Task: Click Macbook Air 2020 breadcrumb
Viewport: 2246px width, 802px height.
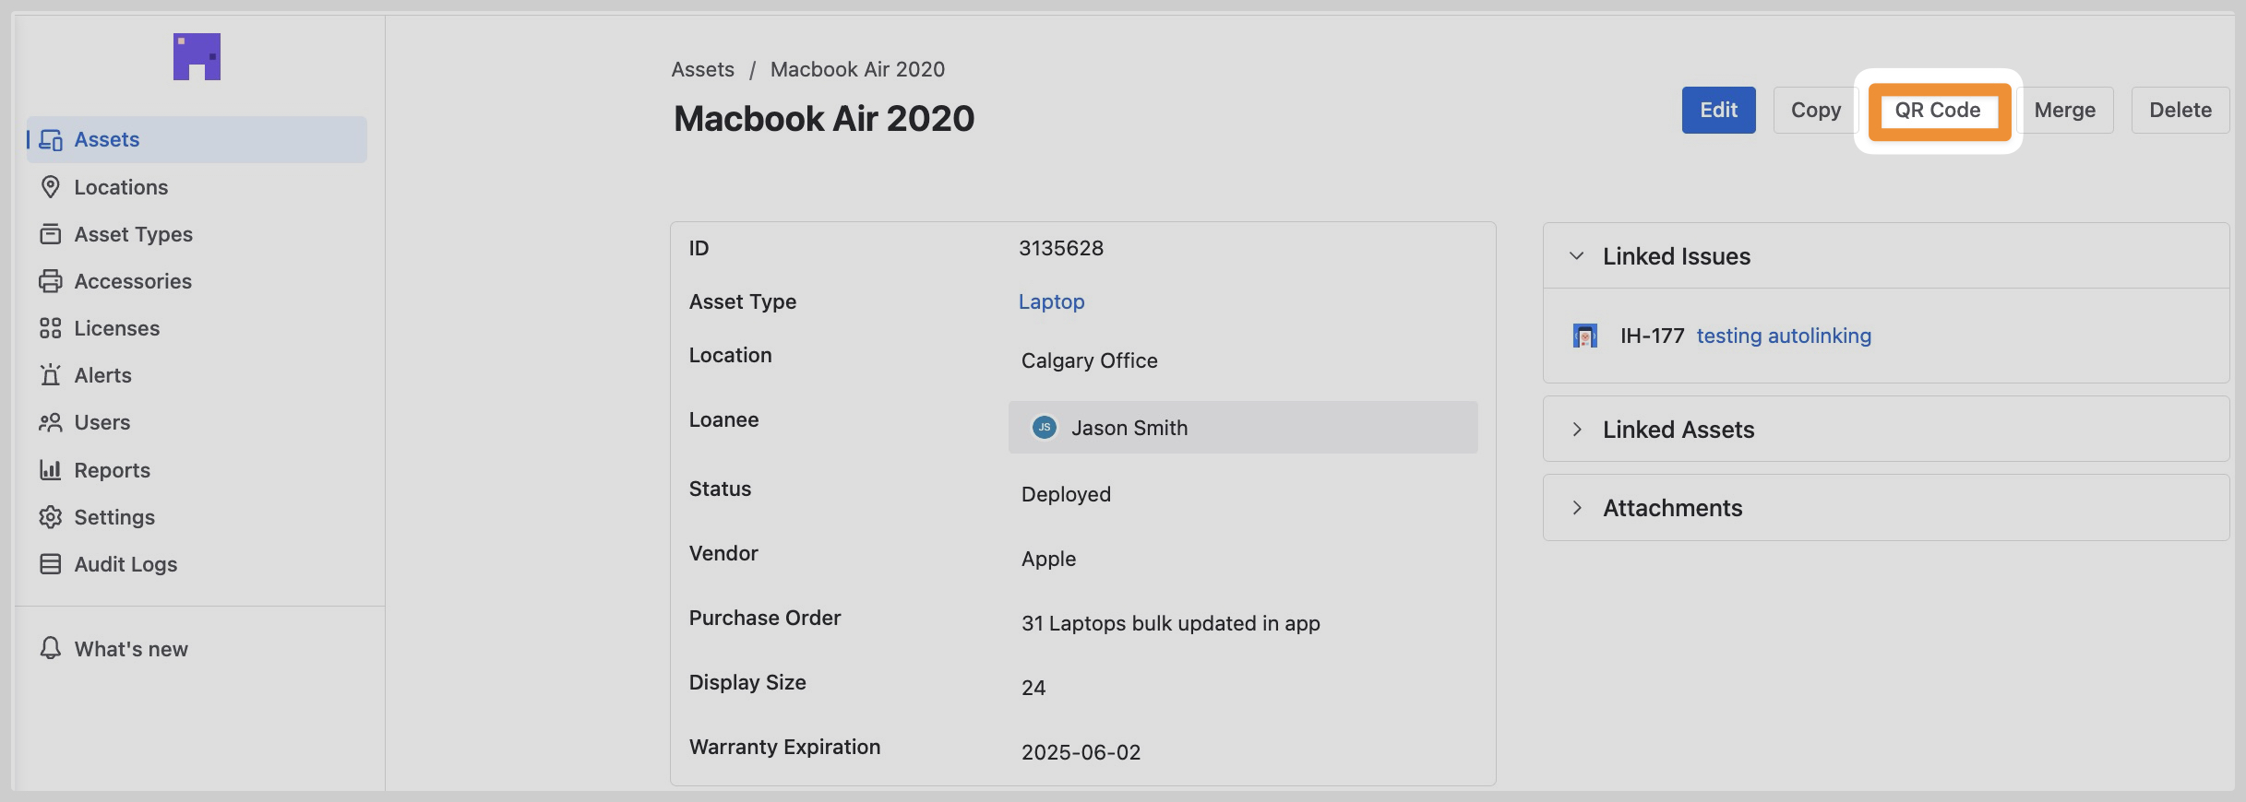Action: pos(857,69)
